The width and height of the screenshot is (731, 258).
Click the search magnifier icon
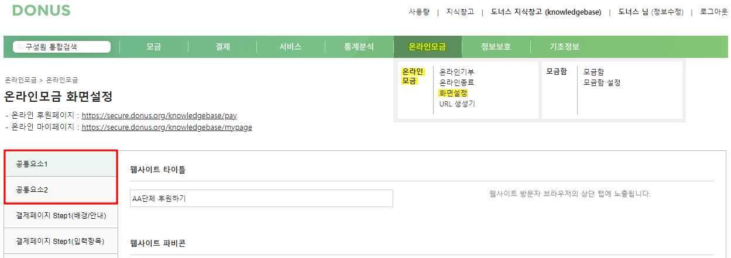[x=20, y=47]
